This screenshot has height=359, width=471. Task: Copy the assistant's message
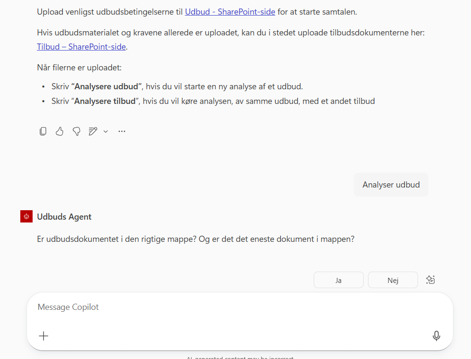(x=43, y=131)
